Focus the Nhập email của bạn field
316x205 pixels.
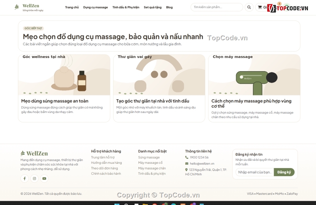point(255,172)
